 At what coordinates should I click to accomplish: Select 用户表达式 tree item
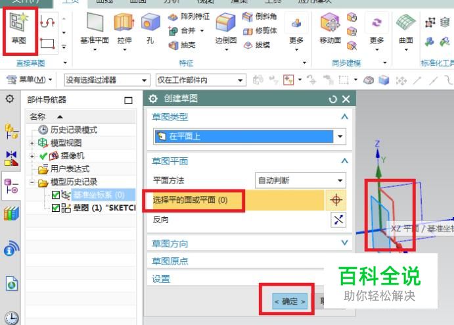pos(70,168)
